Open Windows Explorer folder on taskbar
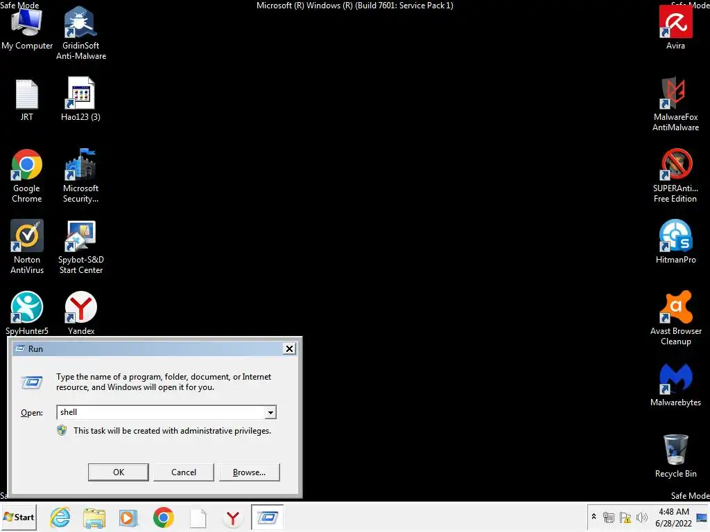 pyautogui.click(x=94, y=517)
